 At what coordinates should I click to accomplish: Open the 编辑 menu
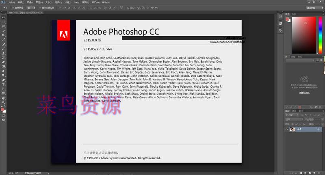point(21,2)
